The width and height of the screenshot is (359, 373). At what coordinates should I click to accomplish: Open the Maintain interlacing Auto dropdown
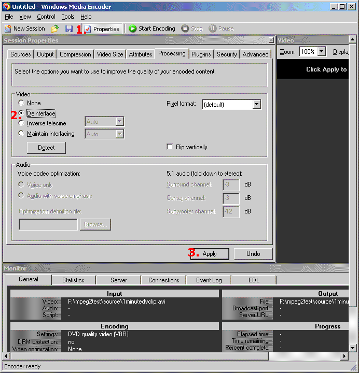120,134
